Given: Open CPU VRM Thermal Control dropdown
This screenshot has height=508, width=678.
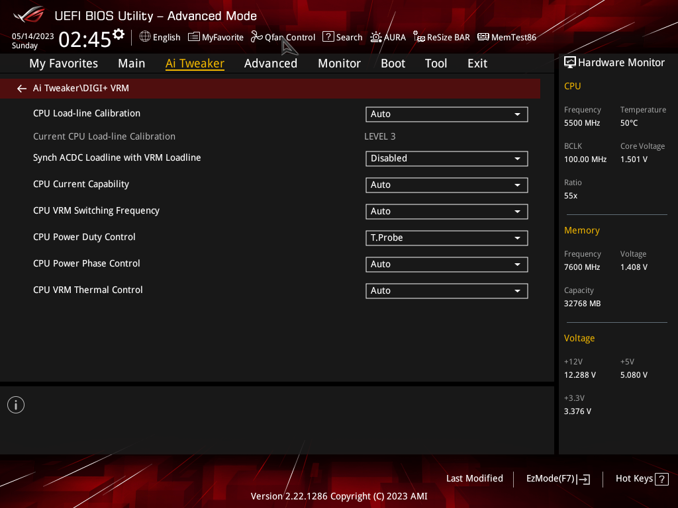Looking at the screenshot, I should [446, 291].
